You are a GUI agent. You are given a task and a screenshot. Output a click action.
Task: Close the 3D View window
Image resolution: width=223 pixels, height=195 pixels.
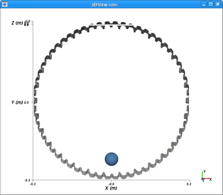pyautogui.click(x=218, y=4)
